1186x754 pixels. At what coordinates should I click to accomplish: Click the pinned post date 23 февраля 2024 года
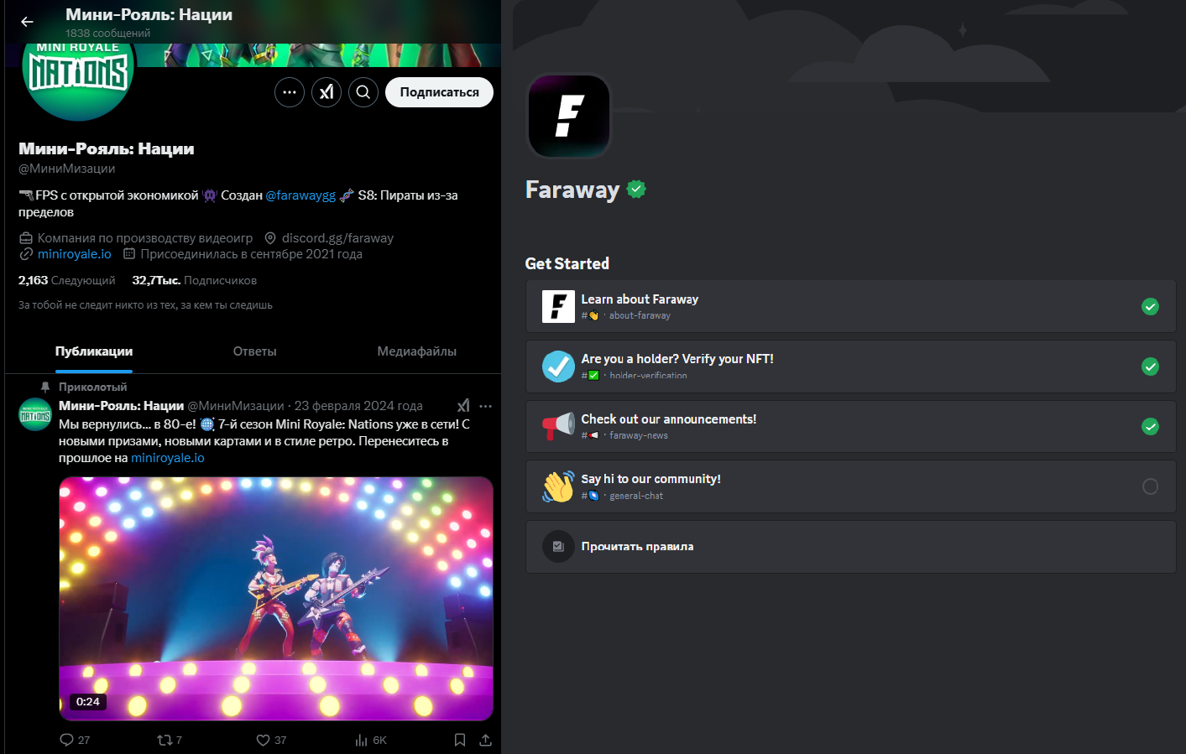point(358,406)
